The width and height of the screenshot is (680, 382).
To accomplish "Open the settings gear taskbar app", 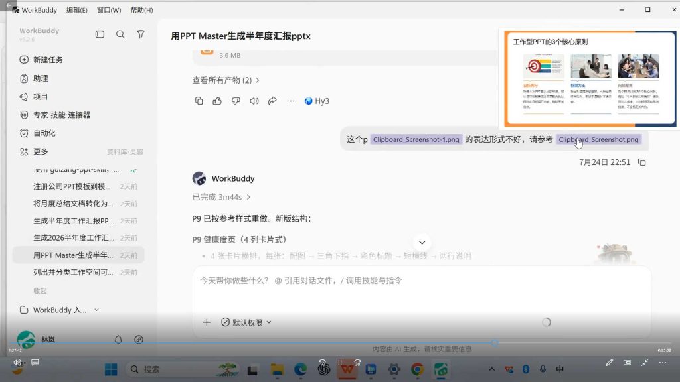I will click(x=394, y=369).
